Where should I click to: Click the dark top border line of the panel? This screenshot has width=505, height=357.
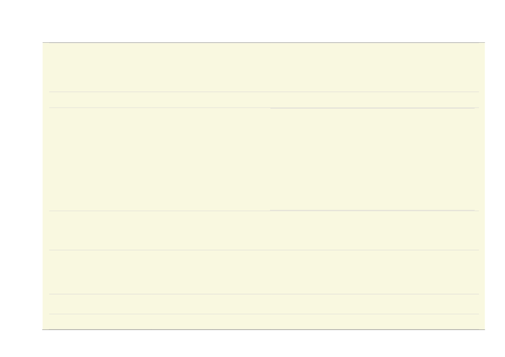pyautogui.click(x=264, y=42)
